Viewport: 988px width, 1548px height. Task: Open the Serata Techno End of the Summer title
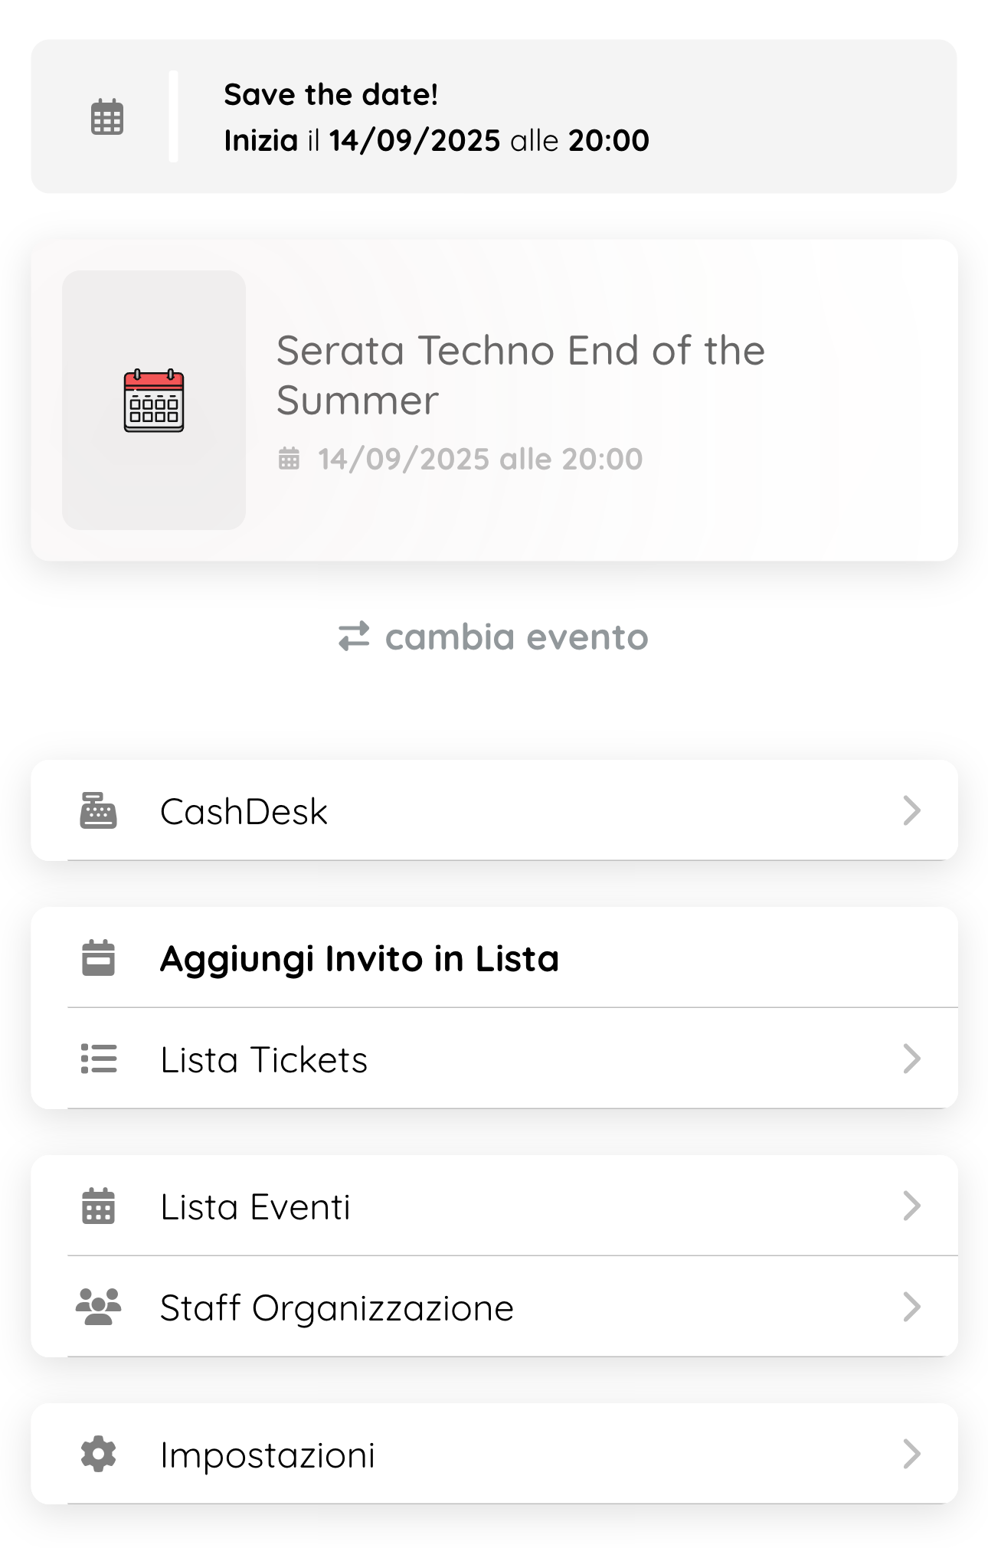[520, 375]
